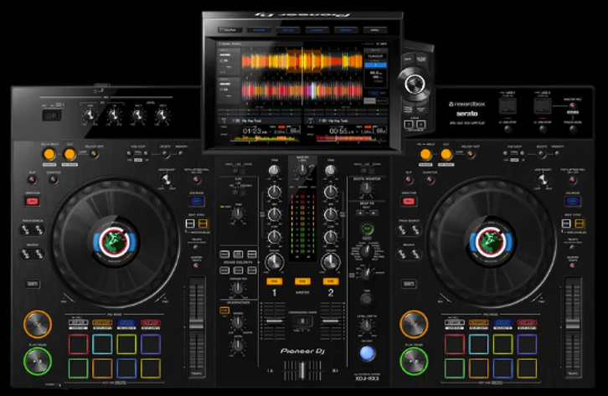The image size is (608, 396).
Task: Toggle headphone Cue for channel 2
Action: click(x=330, y=281)
